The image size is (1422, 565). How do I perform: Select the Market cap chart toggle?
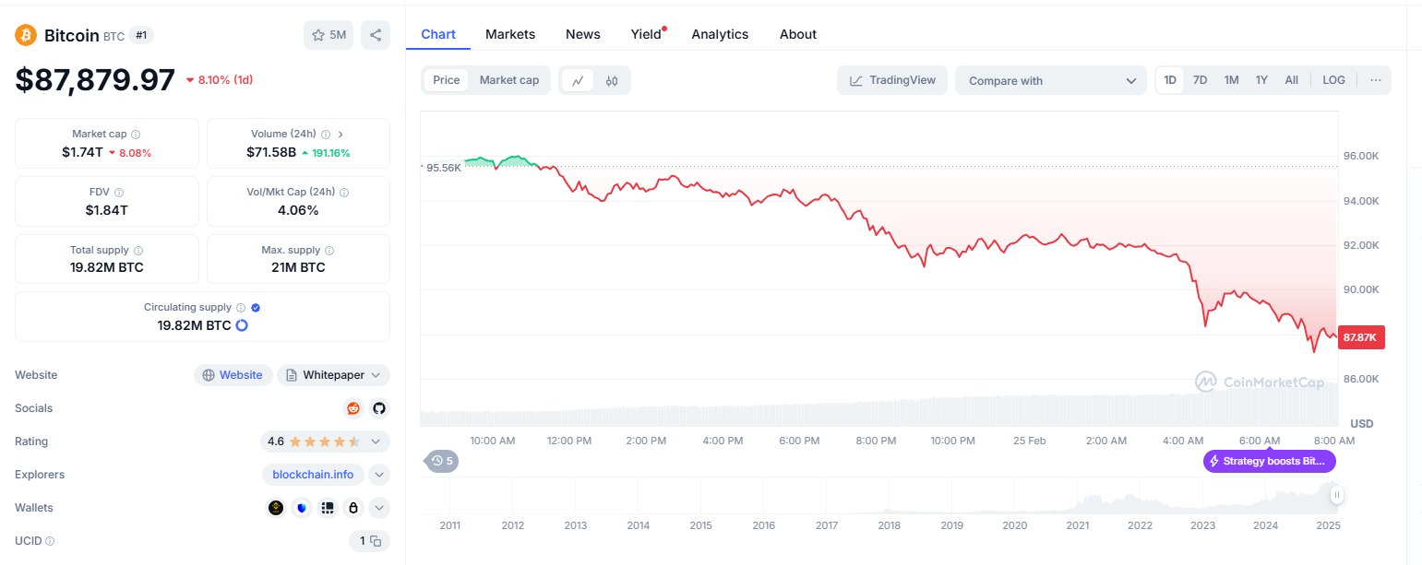[509, 80]
